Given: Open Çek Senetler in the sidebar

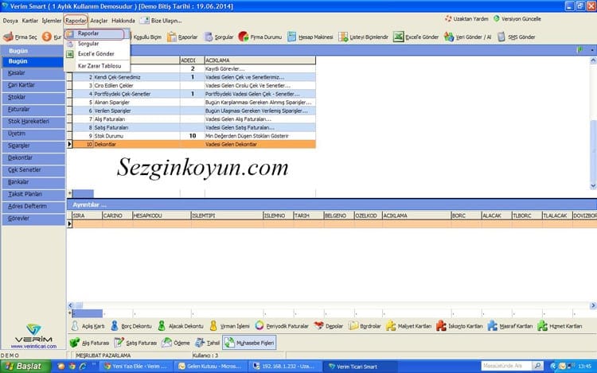Looking at the screenshot, I should (33, 170).
